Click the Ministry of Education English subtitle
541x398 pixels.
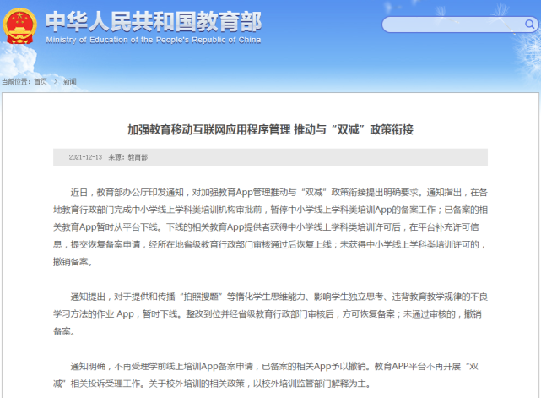154,40
